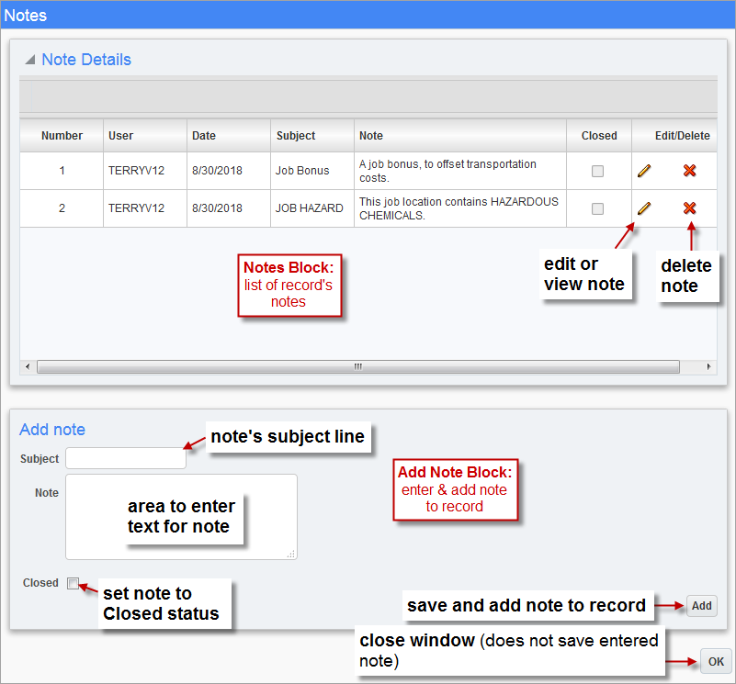
Task: Mark the JOB HAZARD note as Closed
Action: pos(598,208)
